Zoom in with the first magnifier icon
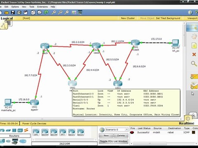The image size is (198, 148). (x=54, y=12)
